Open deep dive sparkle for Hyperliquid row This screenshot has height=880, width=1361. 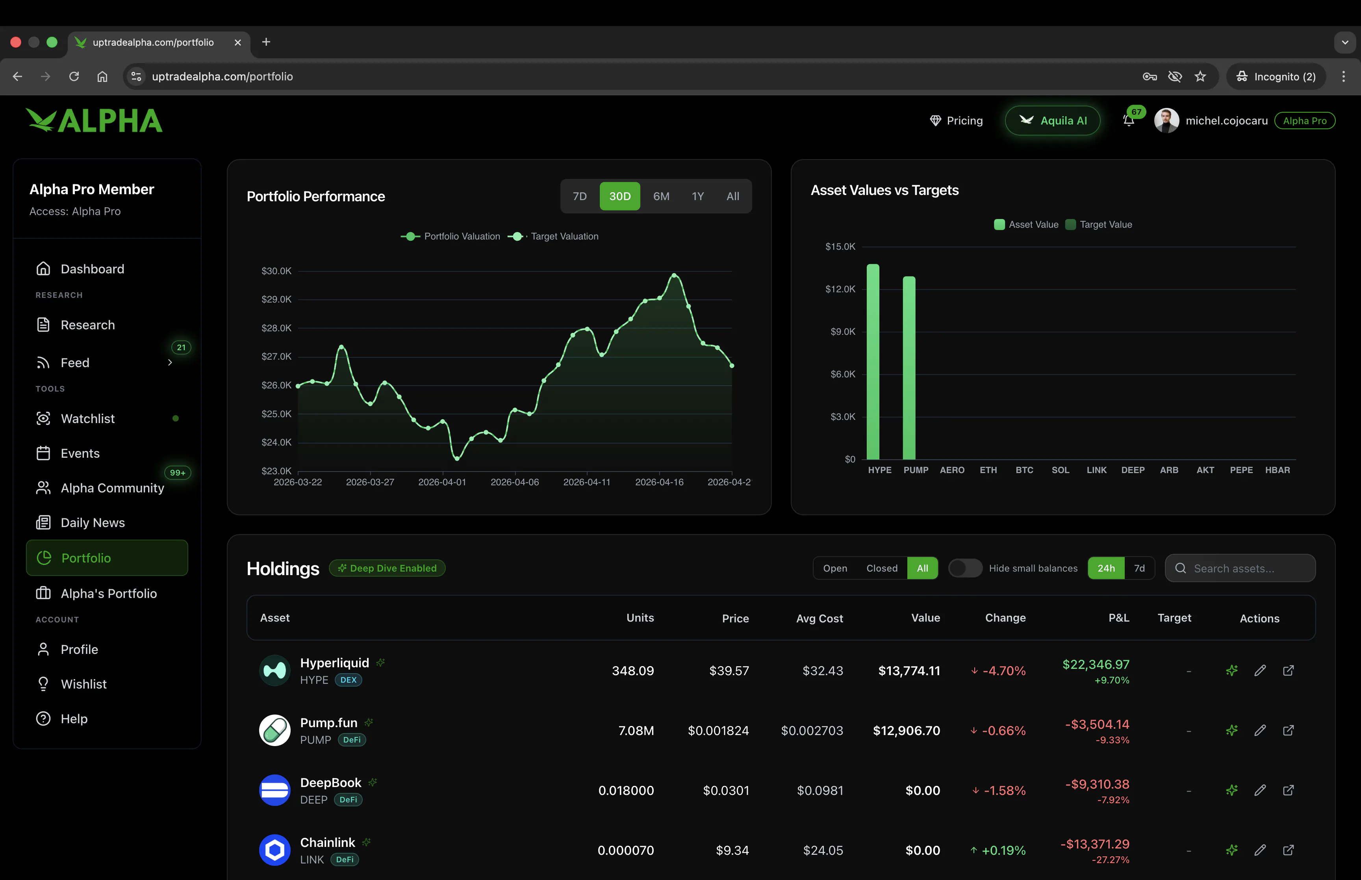pos(1232,670)
